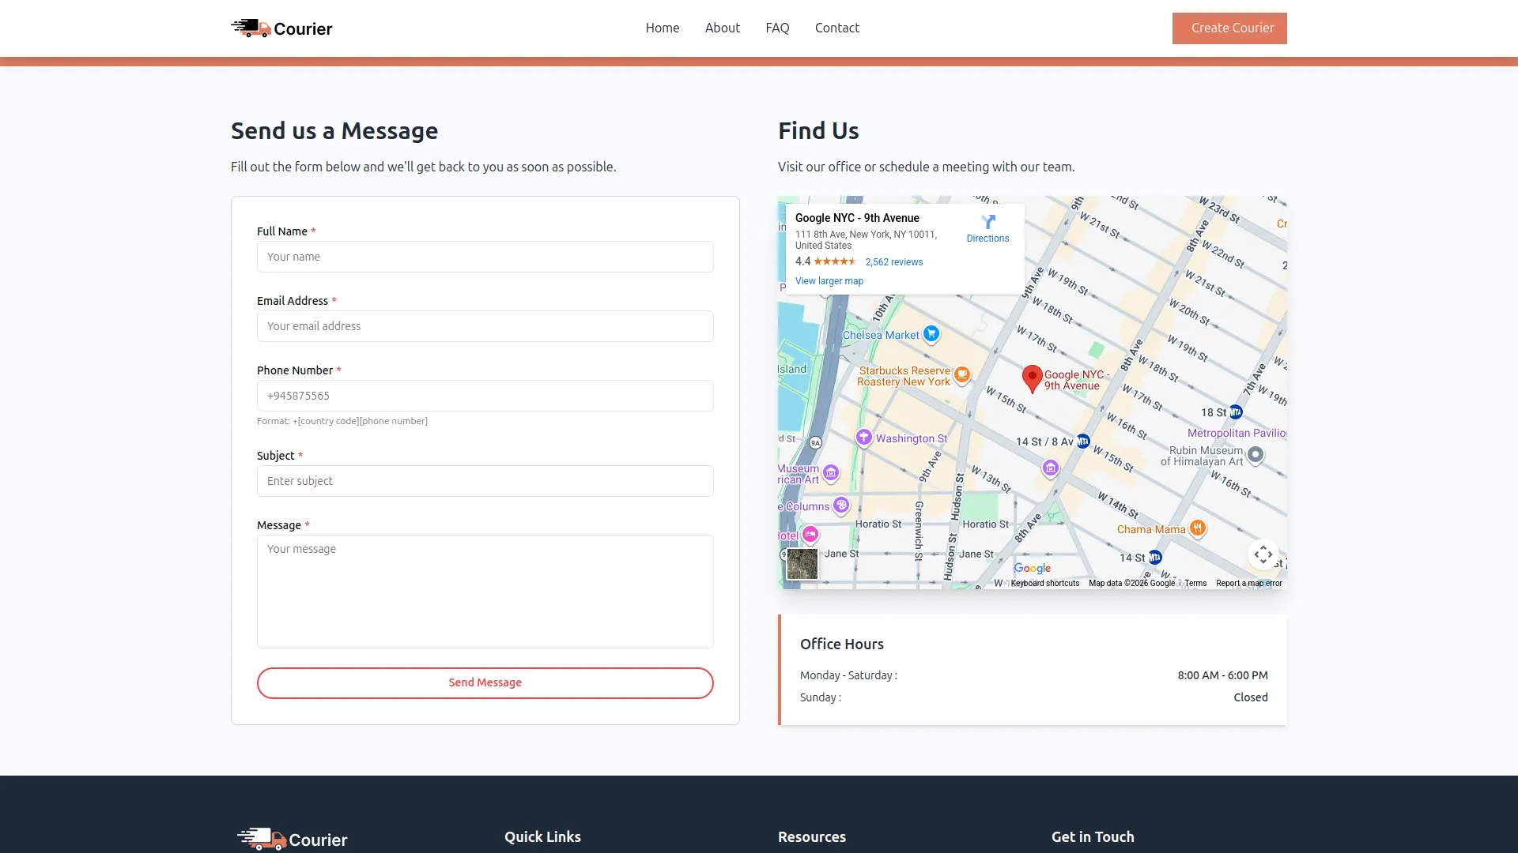Click inside the Message text area
The image size is (1518, 853).
[485, 591]
